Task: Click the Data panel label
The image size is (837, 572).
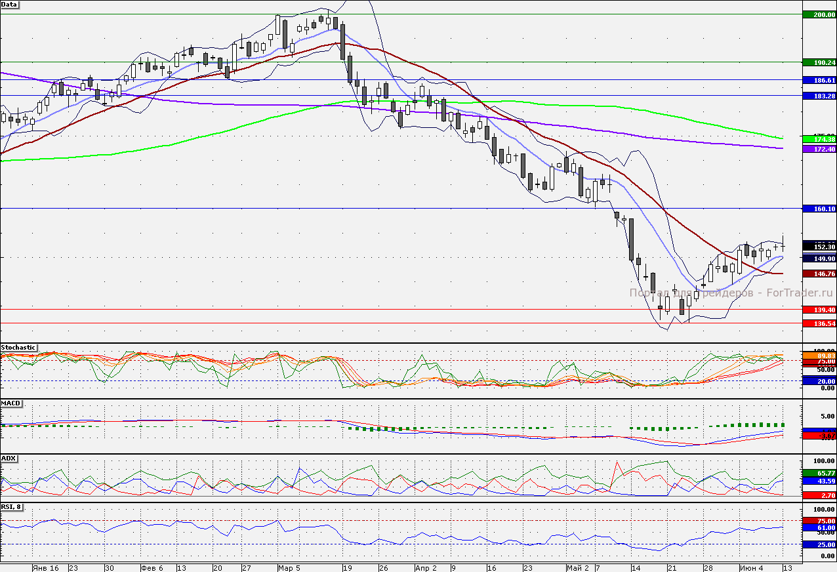Action: (10, 5)
